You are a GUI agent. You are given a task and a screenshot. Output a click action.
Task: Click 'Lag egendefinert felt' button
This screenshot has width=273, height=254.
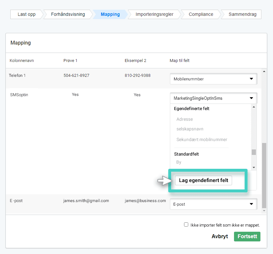[x=203, y=180]
